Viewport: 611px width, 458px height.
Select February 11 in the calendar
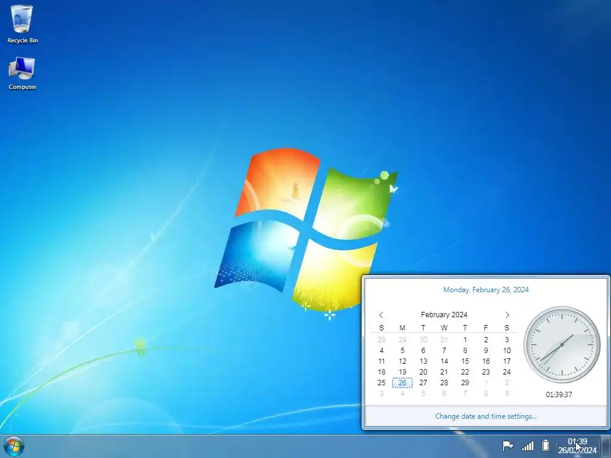(381, 361)
